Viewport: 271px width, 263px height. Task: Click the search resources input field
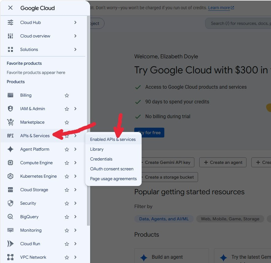click(239, 23)
